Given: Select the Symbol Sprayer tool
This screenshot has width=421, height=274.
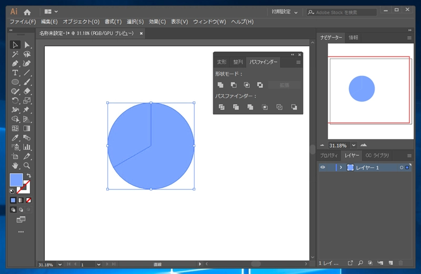Looking at the screenshot, I should pyautogui.click(x=15, y=147).
